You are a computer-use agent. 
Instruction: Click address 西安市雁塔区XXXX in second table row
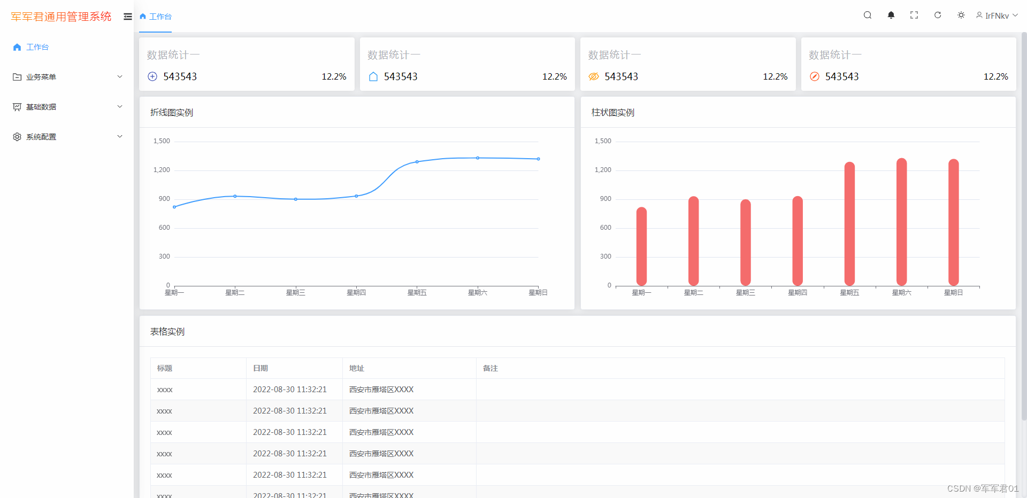tap(381, 411)
